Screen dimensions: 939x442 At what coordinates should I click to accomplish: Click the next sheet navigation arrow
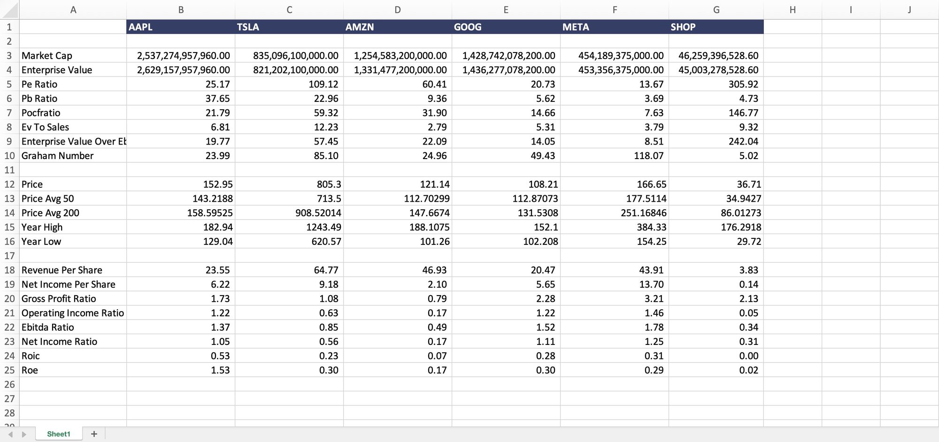pos(24,434)
